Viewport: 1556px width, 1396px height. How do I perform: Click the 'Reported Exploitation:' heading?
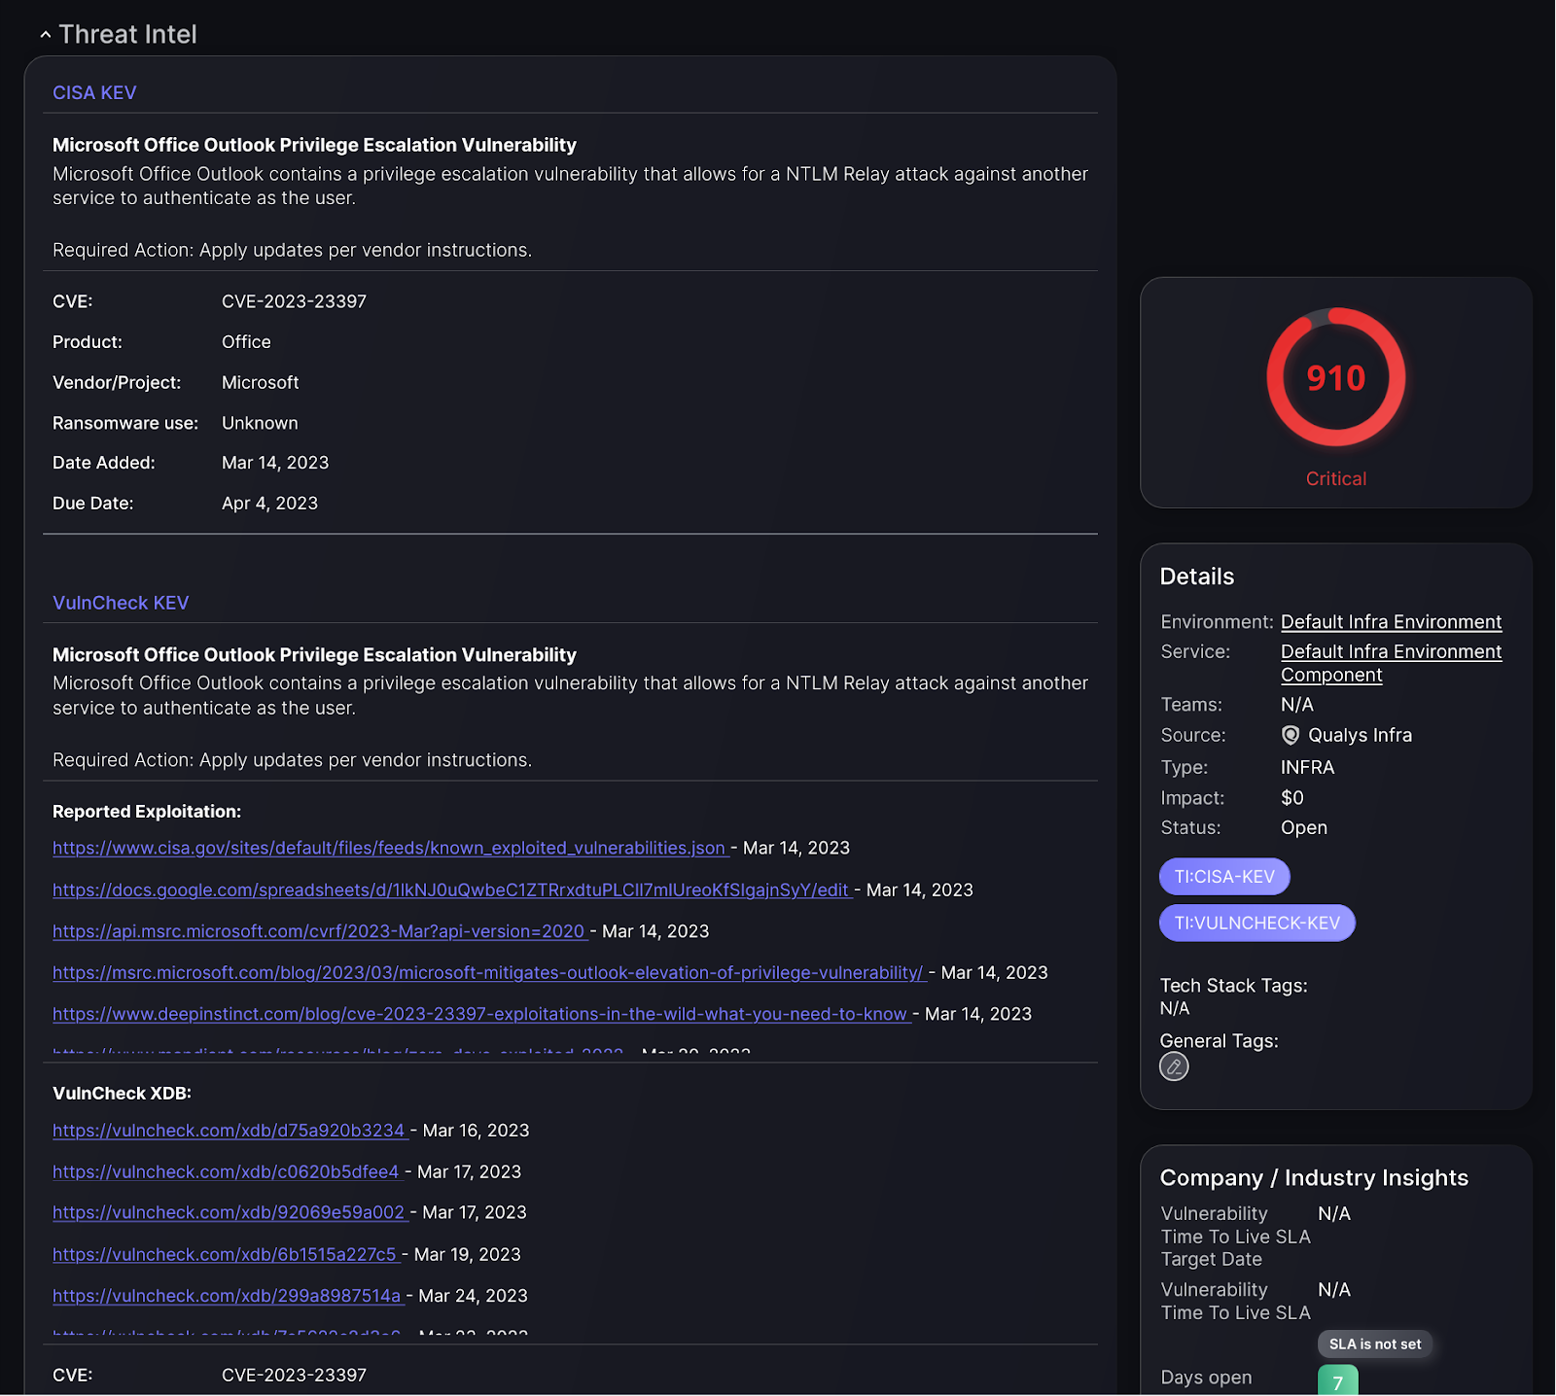147,812
